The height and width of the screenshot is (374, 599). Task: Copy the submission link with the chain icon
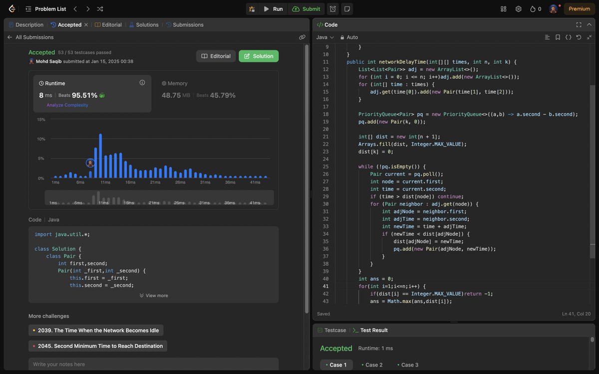click(x=302, y=37)
